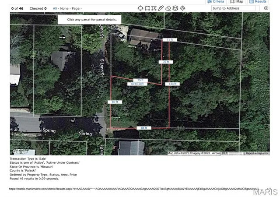Image resolution: width=280 pixels, height=197 pixels.
Task: Select the rectangle draw tool
Action: (147, 8)
